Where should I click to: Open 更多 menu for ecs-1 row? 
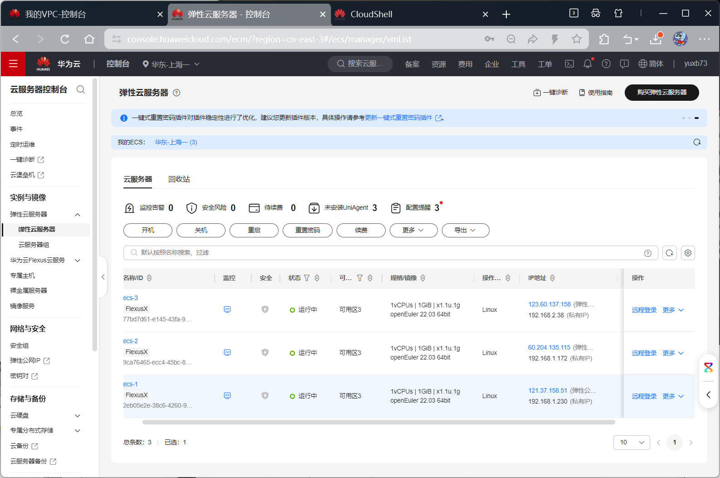pos(673,396)
